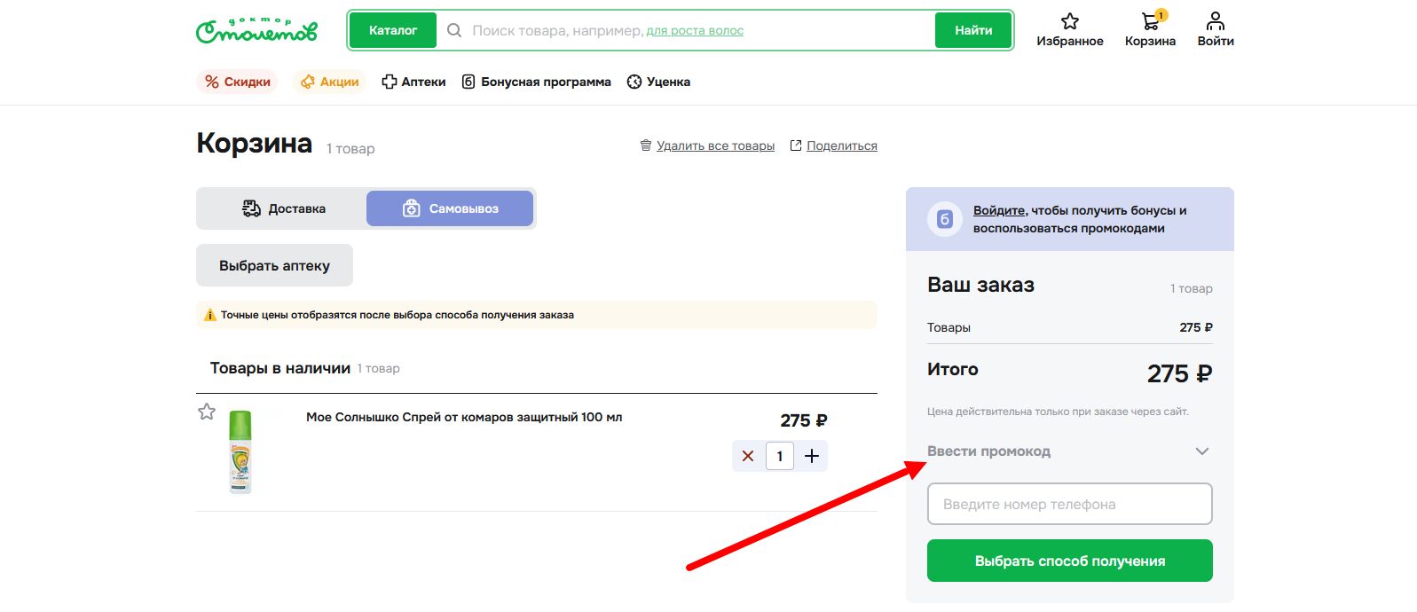This screenshot has height=612, width=1417.
Task: Increase quantity with the plus button
Action: pyautogui.click(x=811, y=456)
